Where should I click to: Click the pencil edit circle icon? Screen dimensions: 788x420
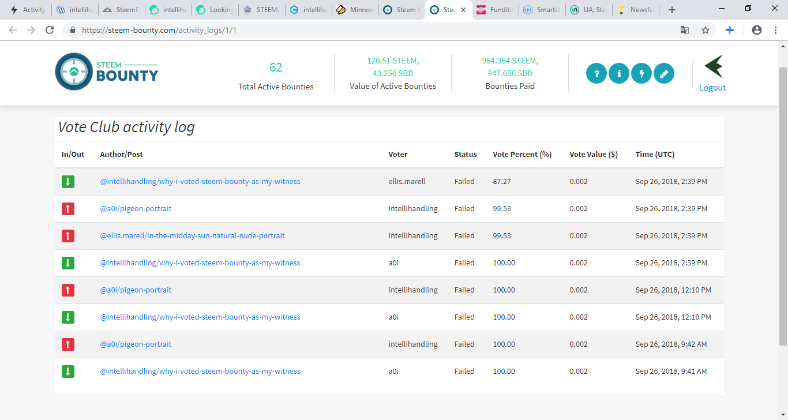click(x=664, y=73)
